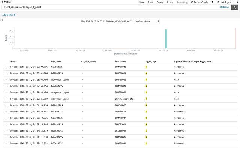This screenshot has height=148, width=240.
Task: Expand row at 02:07:54.454
Action: coord(6,86)
